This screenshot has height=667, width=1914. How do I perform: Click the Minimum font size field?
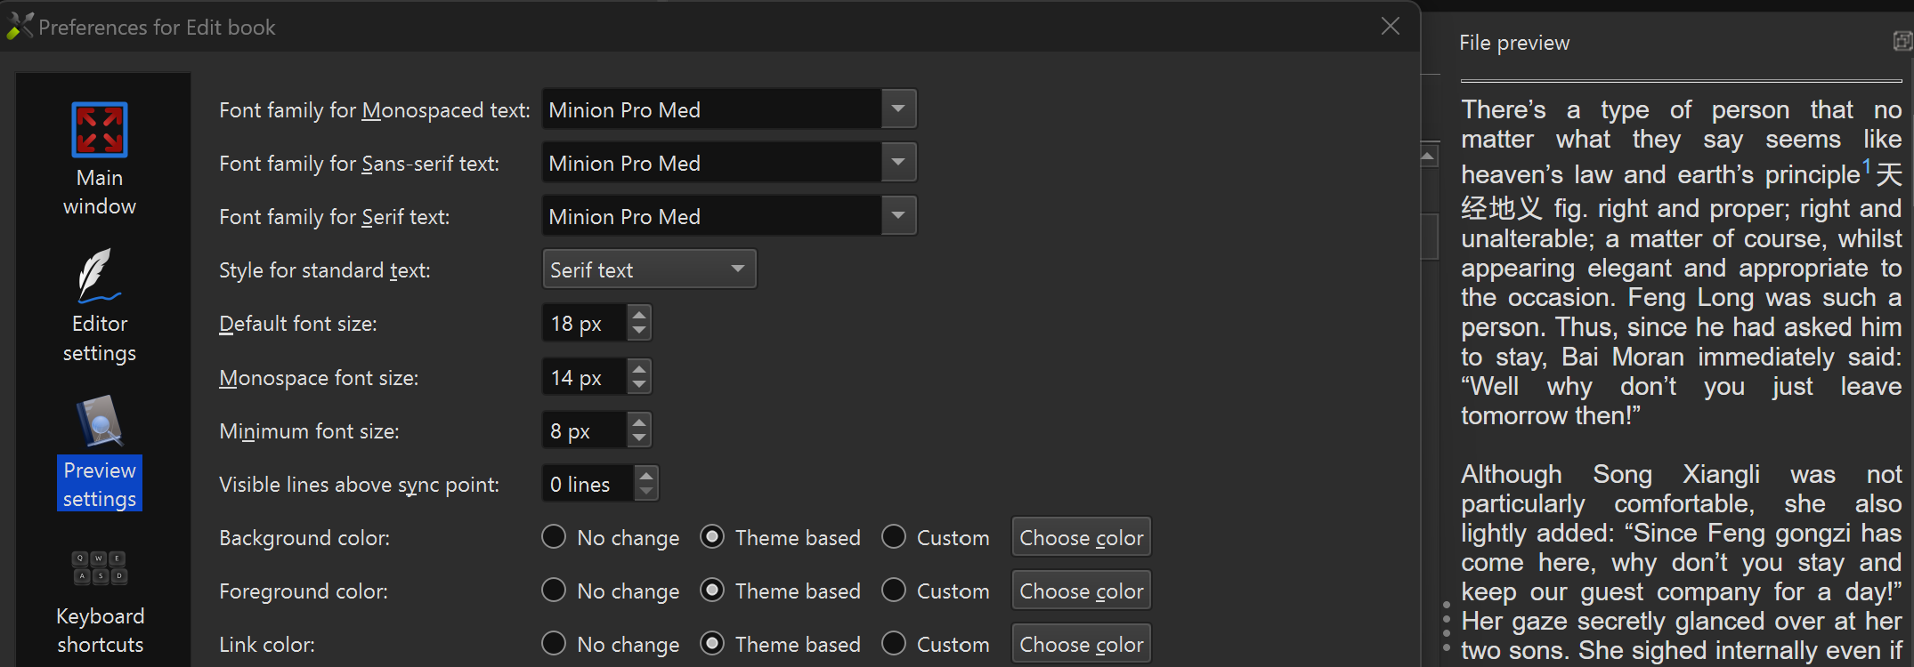click(x=584, y=430)
